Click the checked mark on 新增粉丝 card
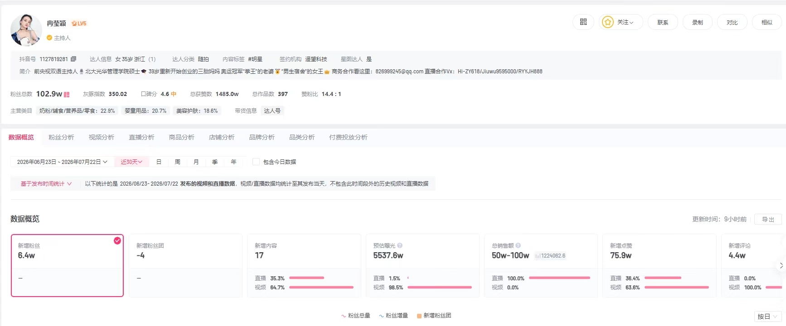The height and width of the screenshot is (326, 786). click(x=117, y=240)
